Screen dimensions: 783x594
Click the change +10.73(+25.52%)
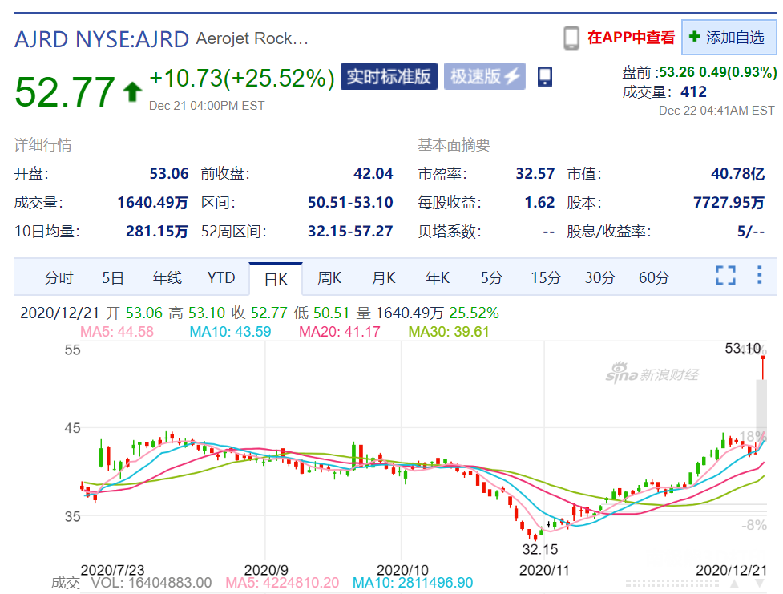242,79
